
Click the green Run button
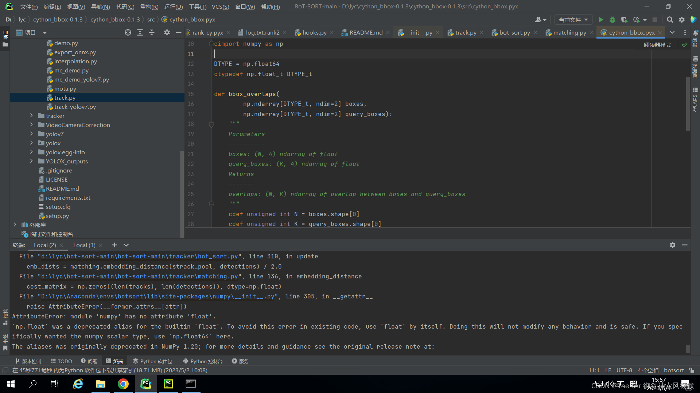coord(601,20)
